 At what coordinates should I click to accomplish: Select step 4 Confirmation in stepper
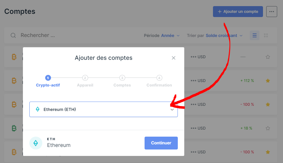click(x=159, y=78)
